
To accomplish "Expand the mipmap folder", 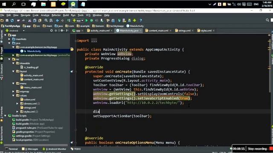I will (13, 91).
